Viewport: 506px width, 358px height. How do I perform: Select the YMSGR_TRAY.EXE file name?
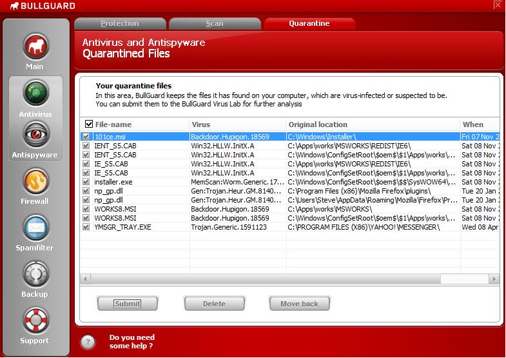click(x=122, y=227)
